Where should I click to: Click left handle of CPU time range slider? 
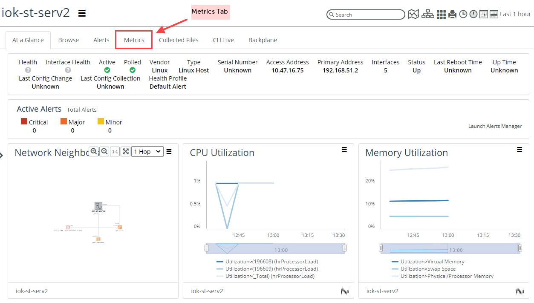(207, 248)
